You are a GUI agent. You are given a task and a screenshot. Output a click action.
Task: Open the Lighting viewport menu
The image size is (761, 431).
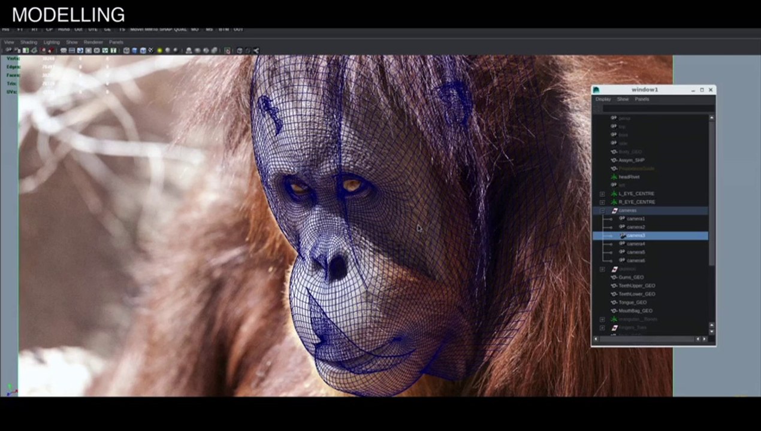coord(52,43)
